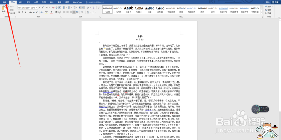281x140 pixels.
Task: Clear all formatting with the eraser icon
Action: click(53, 8)
